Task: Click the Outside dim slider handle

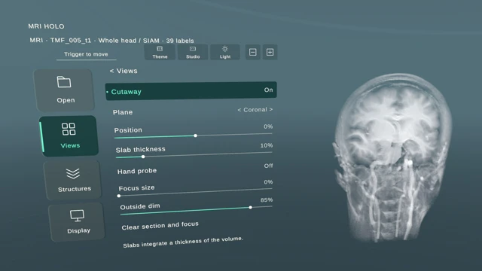Action: coord(251,208)
